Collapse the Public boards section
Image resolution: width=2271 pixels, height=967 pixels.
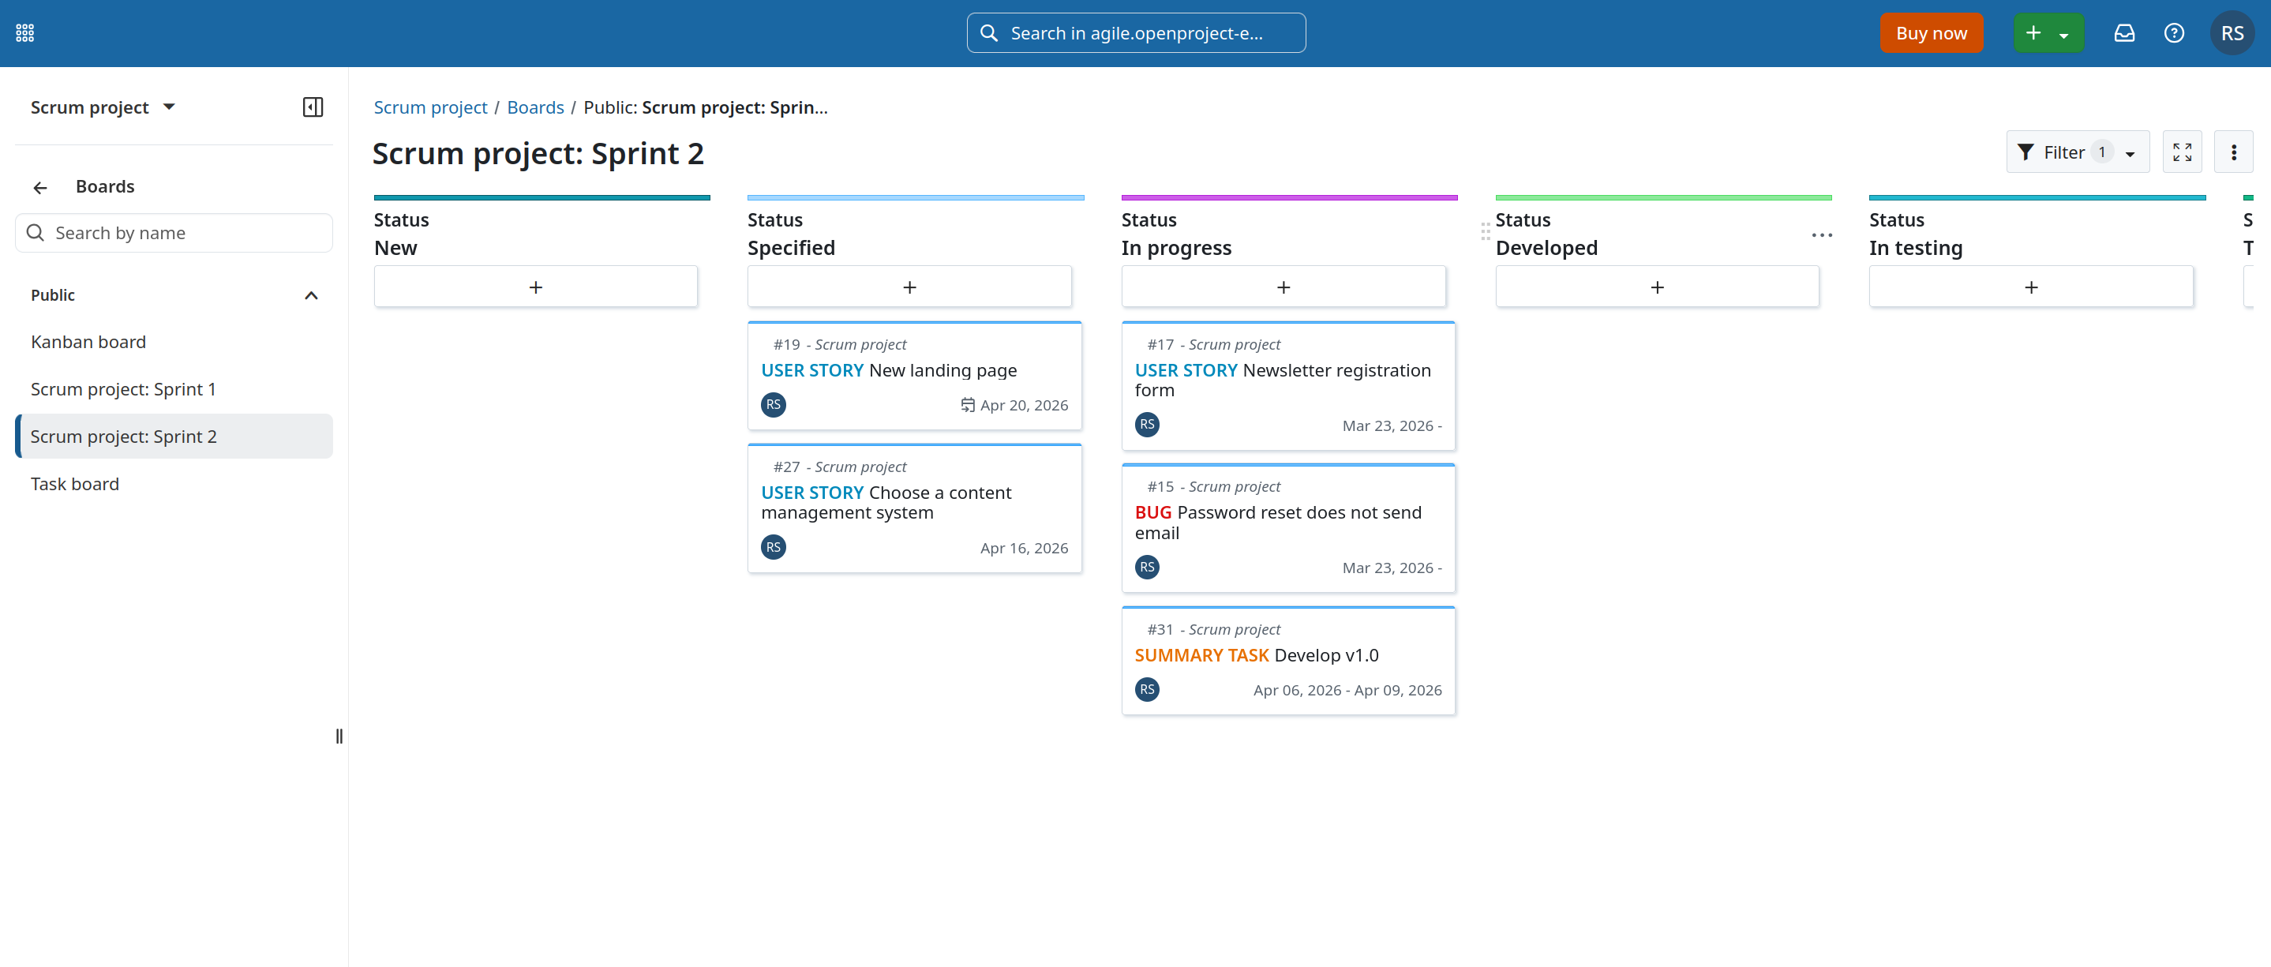click(310, 294)
